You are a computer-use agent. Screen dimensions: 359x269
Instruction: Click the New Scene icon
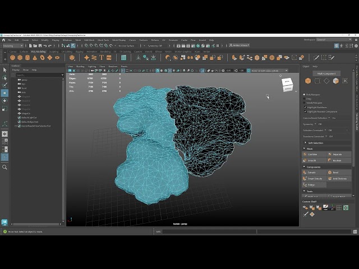pyautogui.click(x=30, y=46)
